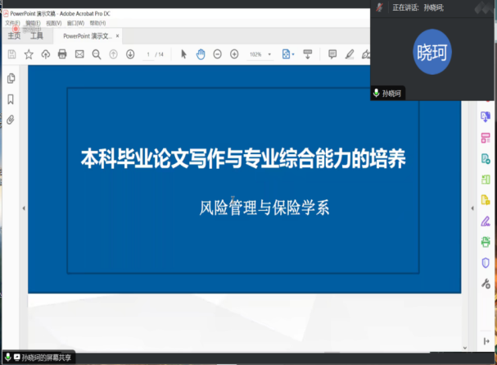Screen dimensions: 497x365
Task: Switch to the 工具 tab
Action: click(37, 36)
